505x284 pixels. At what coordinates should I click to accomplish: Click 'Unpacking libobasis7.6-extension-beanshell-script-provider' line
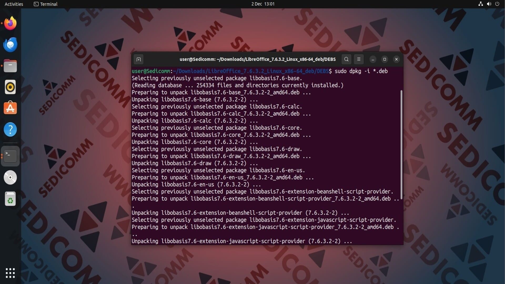pyautogui.click(x=240, y=213)
